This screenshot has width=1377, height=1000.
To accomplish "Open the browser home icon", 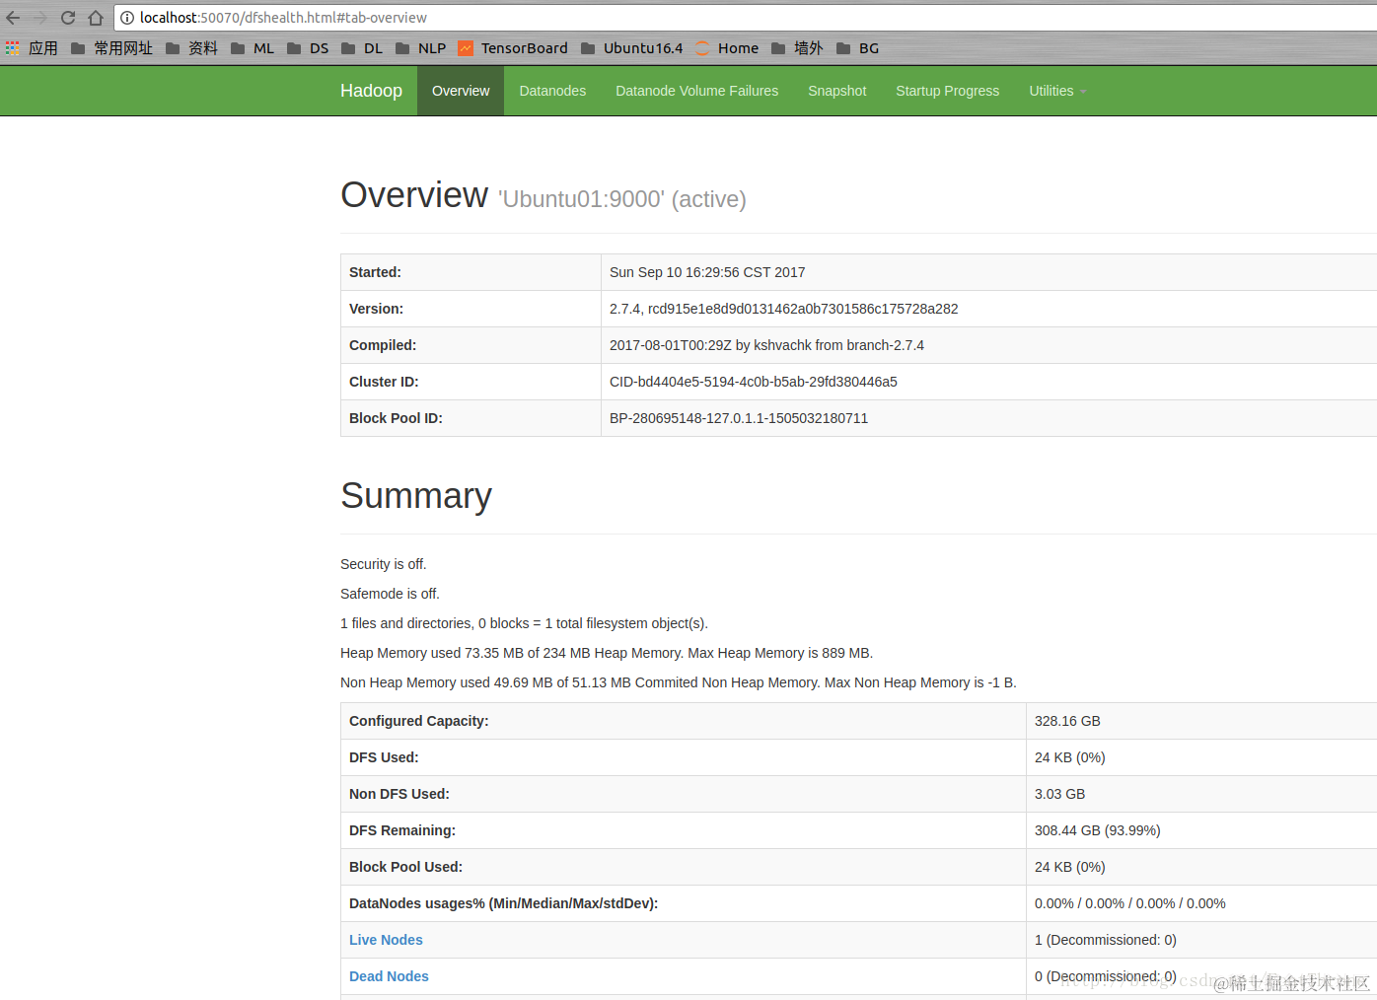I will coord(96,18).
